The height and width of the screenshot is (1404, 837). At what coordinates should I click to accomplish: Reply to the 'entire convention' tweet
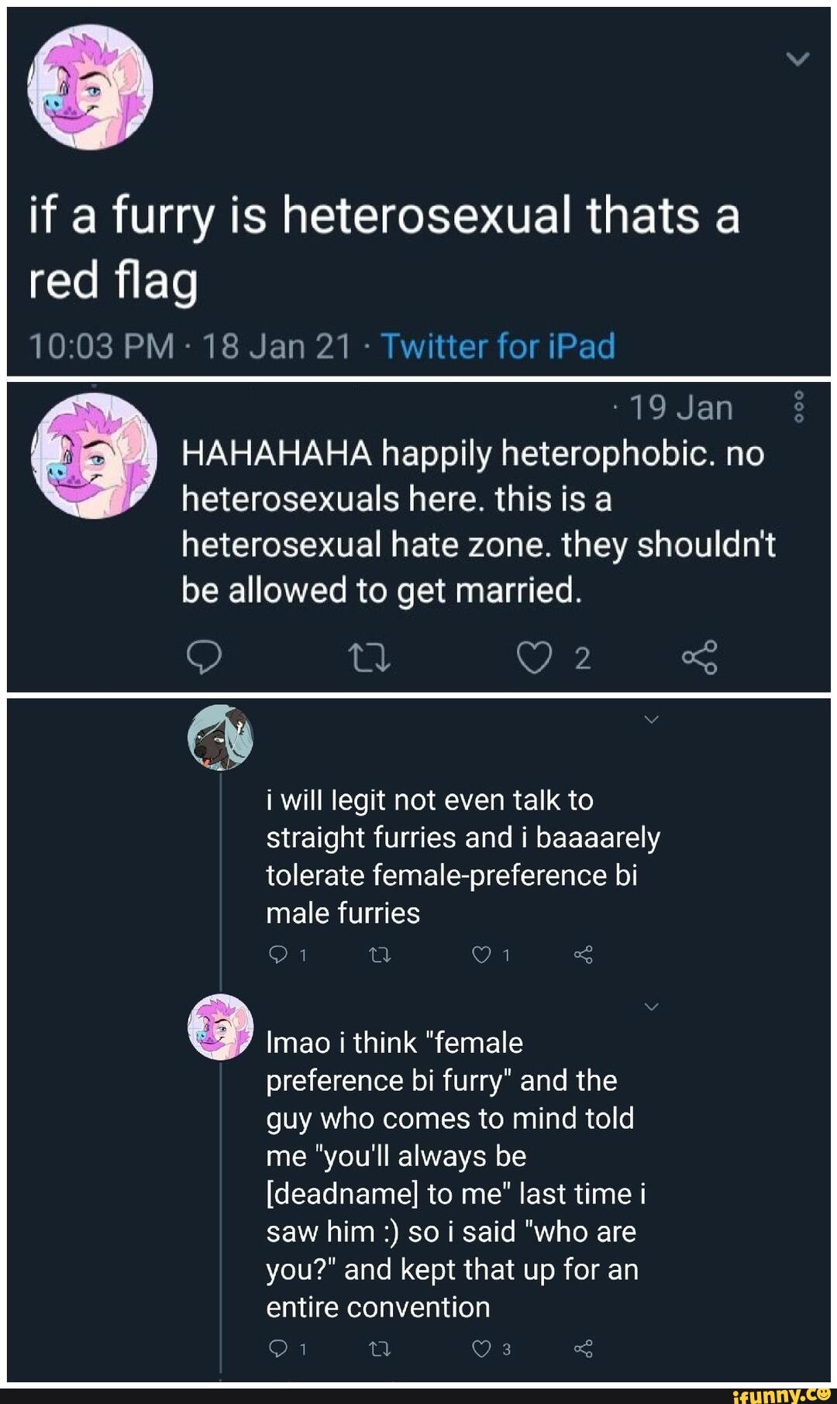click(277, 1349)
